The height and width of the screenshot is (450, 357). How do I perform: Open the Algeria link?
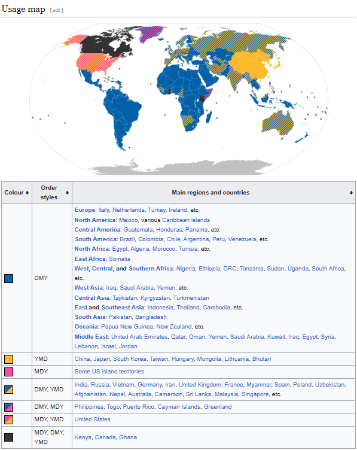[140, 248]
